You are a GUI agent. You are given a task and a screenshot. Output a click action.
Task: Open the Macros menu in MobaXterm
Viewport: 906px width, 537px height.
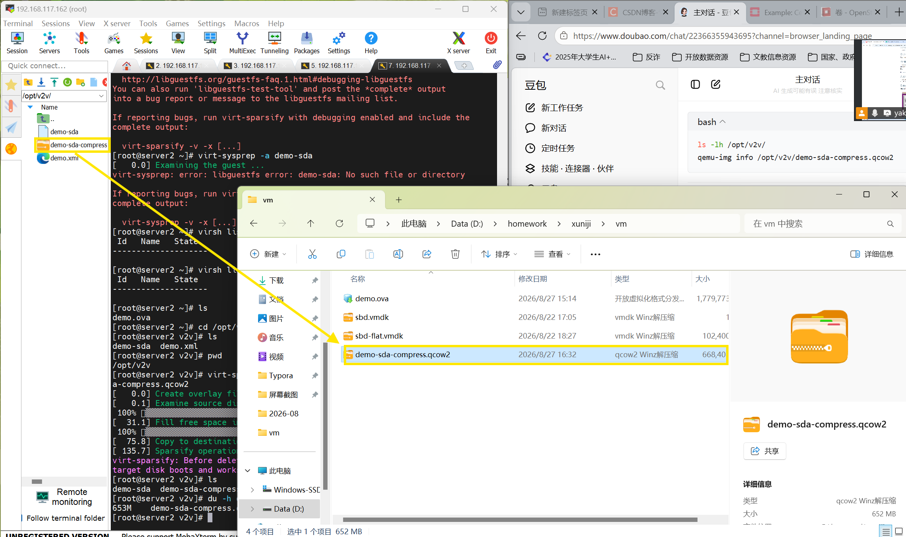coord(247,23)
